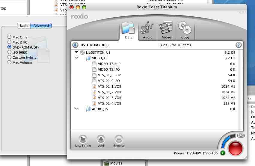
Task: Select the VTS_01_3.VOB file name
Action: click(x=109, y=98)
